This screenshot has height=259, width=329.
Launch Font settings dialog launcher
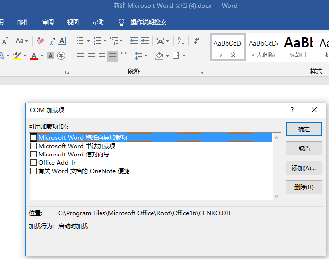coord(67,73)
